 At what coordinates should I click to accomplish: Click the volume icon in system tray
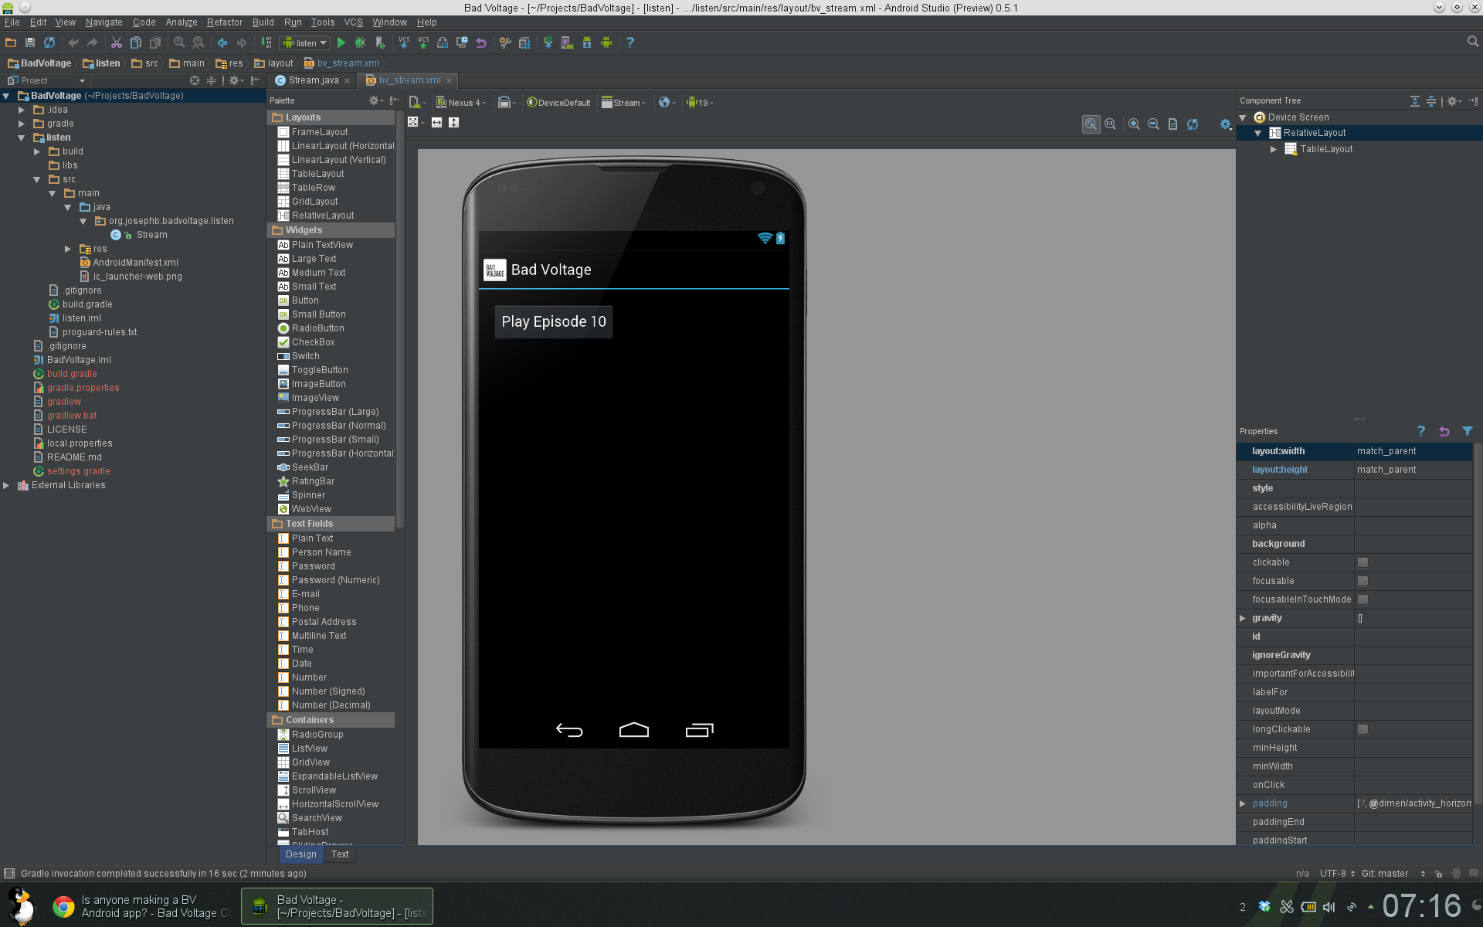click(1329, 907)
